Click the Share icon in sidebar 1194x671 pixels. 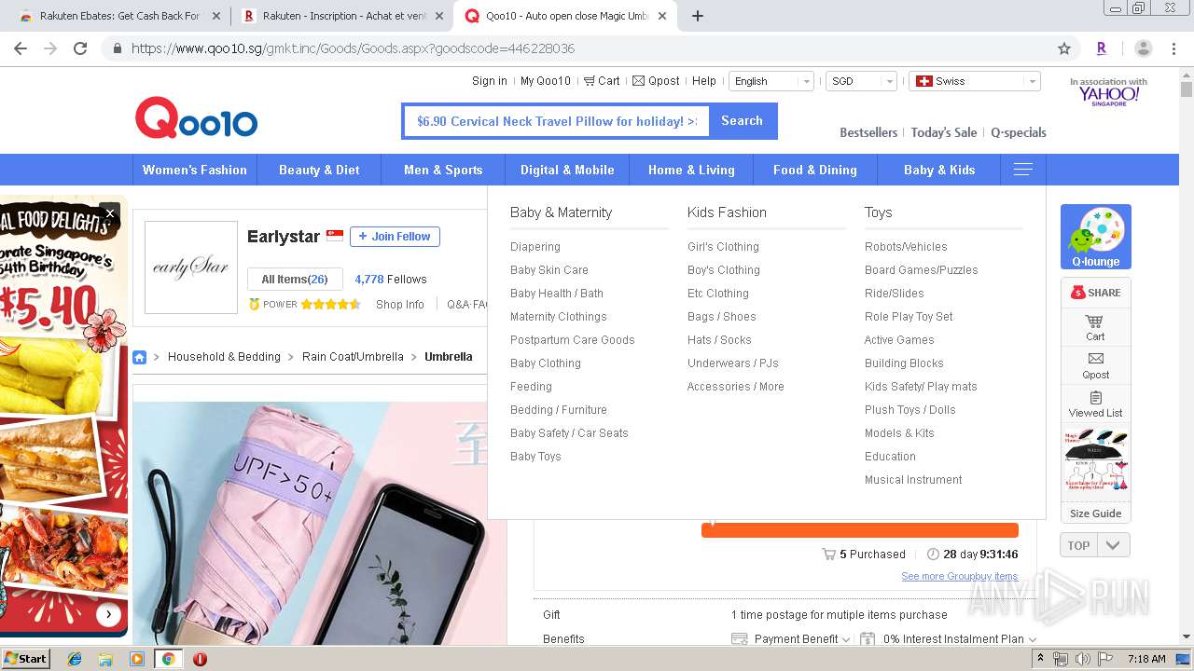[x=1096, y=292]
